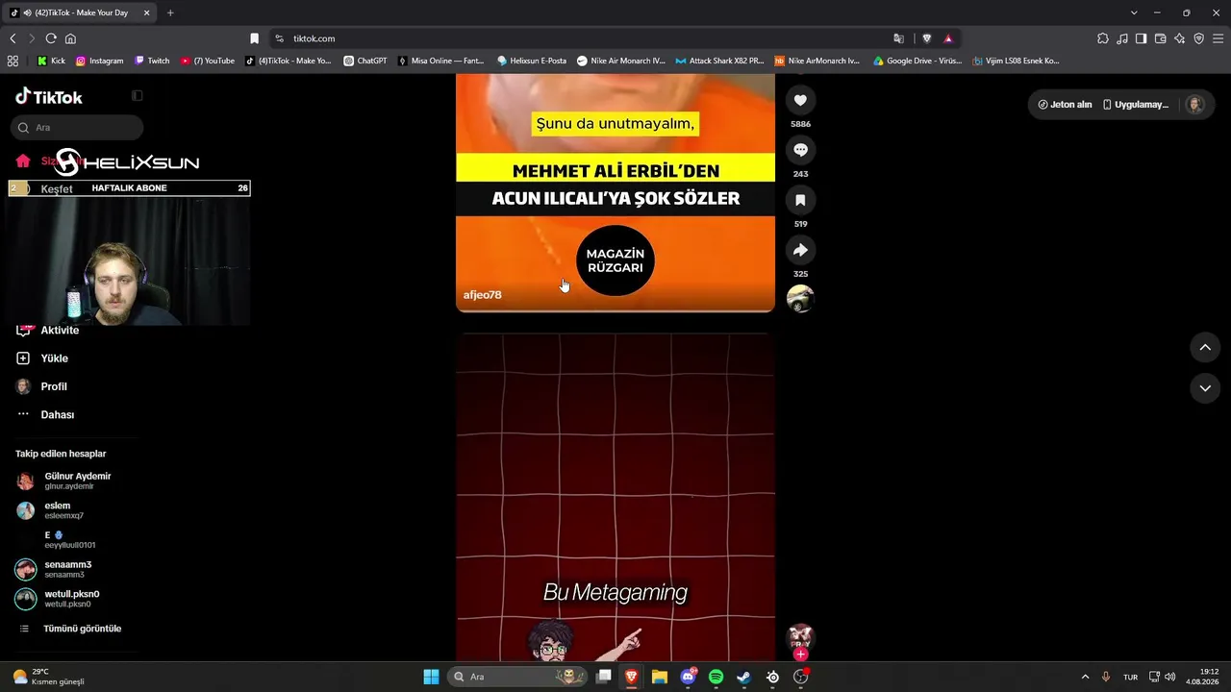Open the Yükle upload page
This screenshot has width=1231, height=692.
(54, 358)
